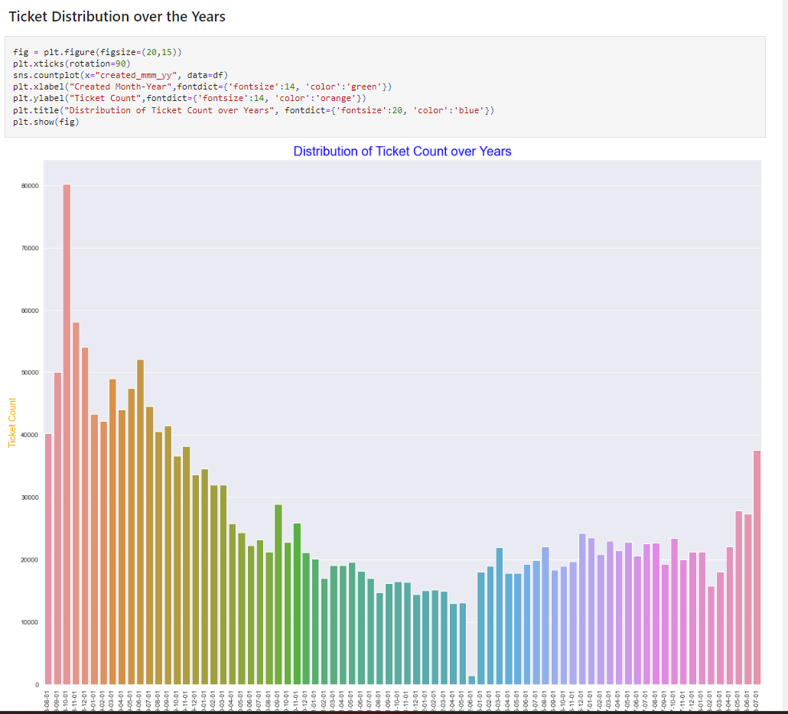Click the sns.countplot code line
Screen dimensions: 788x714
click(x=119, y=75)
